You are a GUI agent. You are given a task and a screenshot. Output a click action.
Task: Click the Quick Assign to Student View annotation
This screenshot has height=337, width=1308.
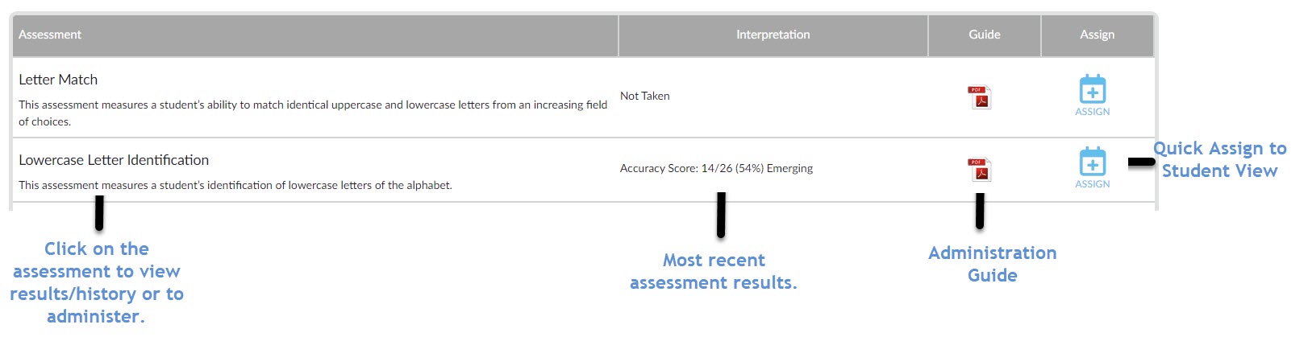point(1220,159)
